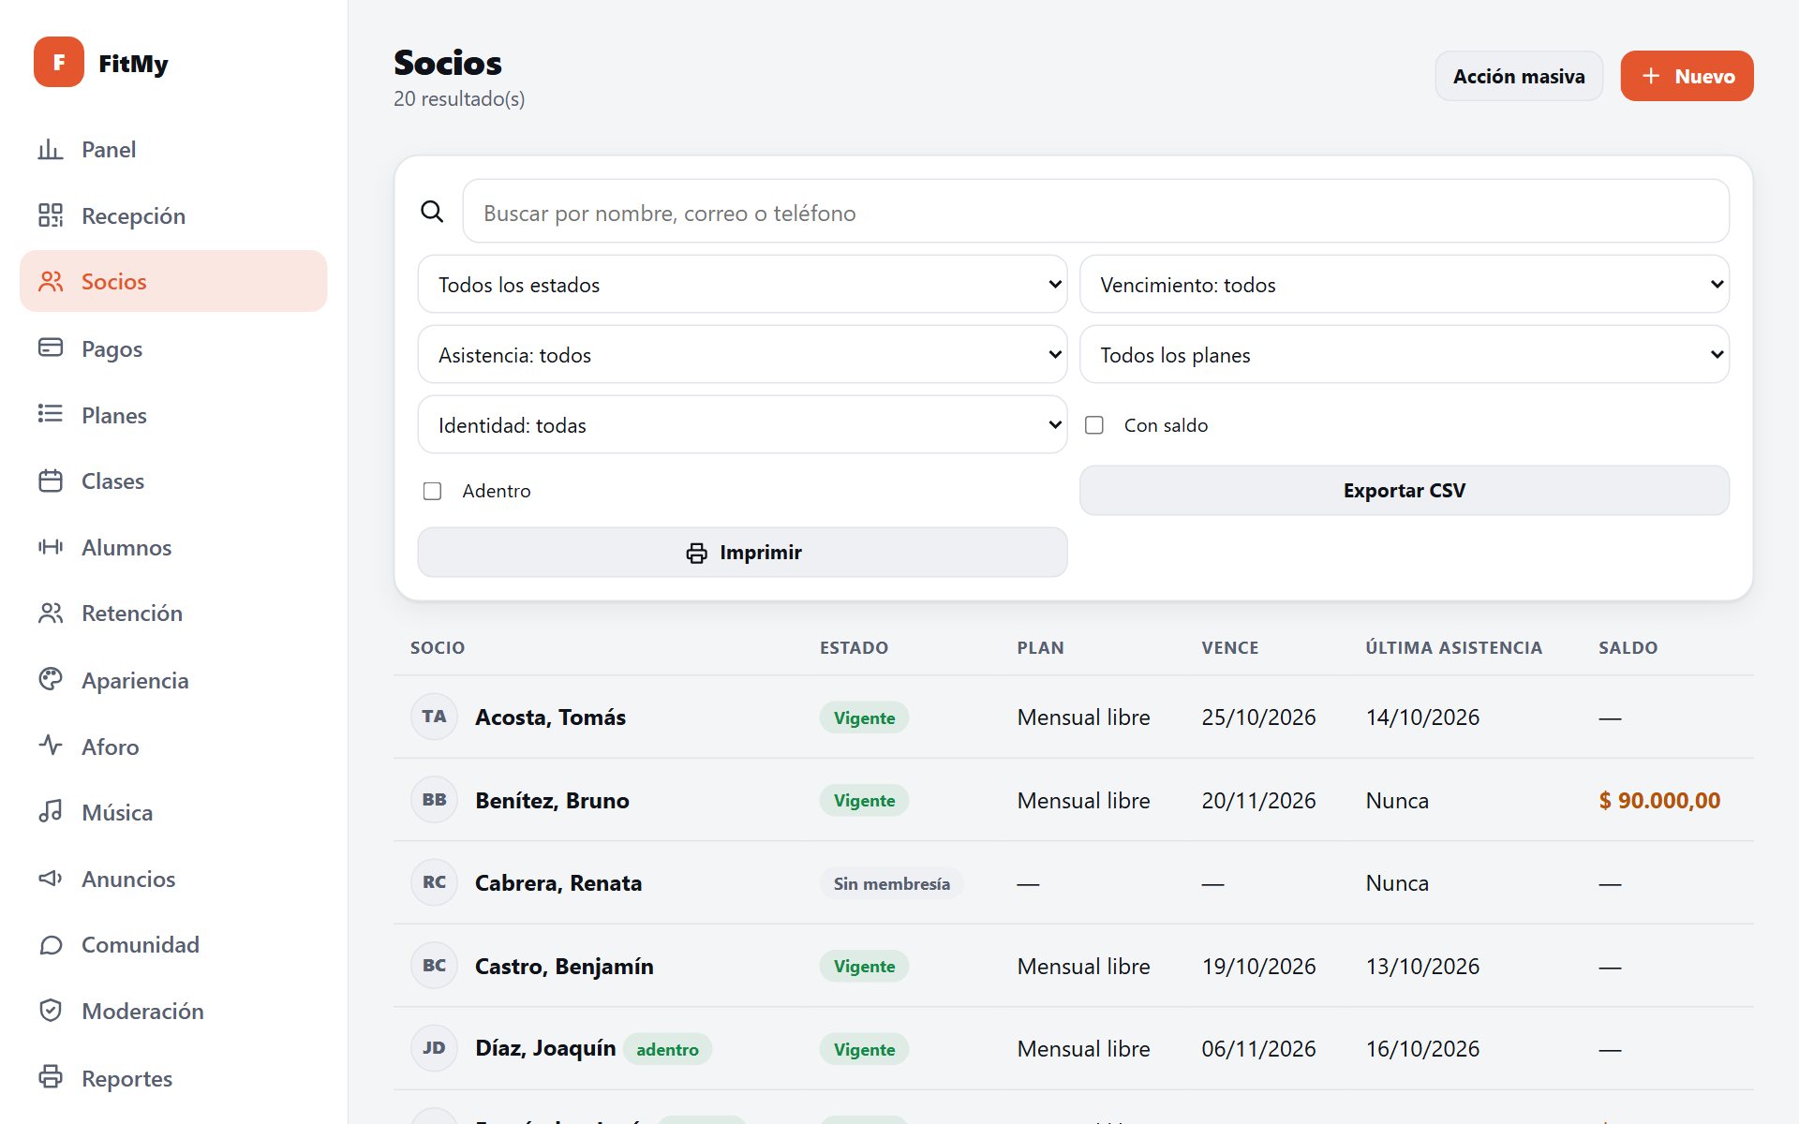The width and height of the screenshot is (1799, 1124).
Task: Navigate to Retención in sidebar
Action: (x=173, y=613)
